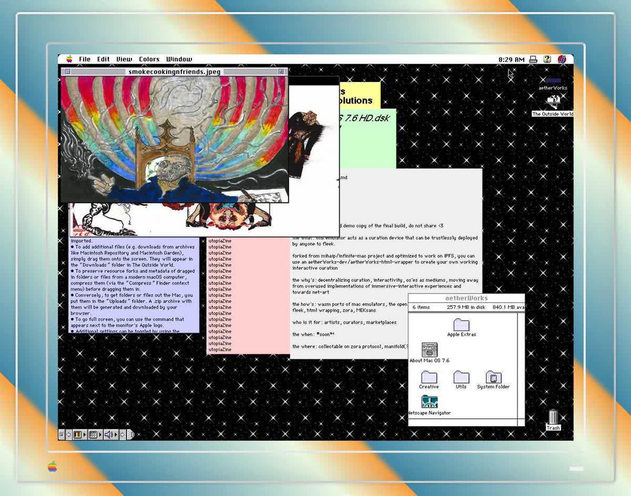Click the 8:29 AM menu bar clock

511,59
